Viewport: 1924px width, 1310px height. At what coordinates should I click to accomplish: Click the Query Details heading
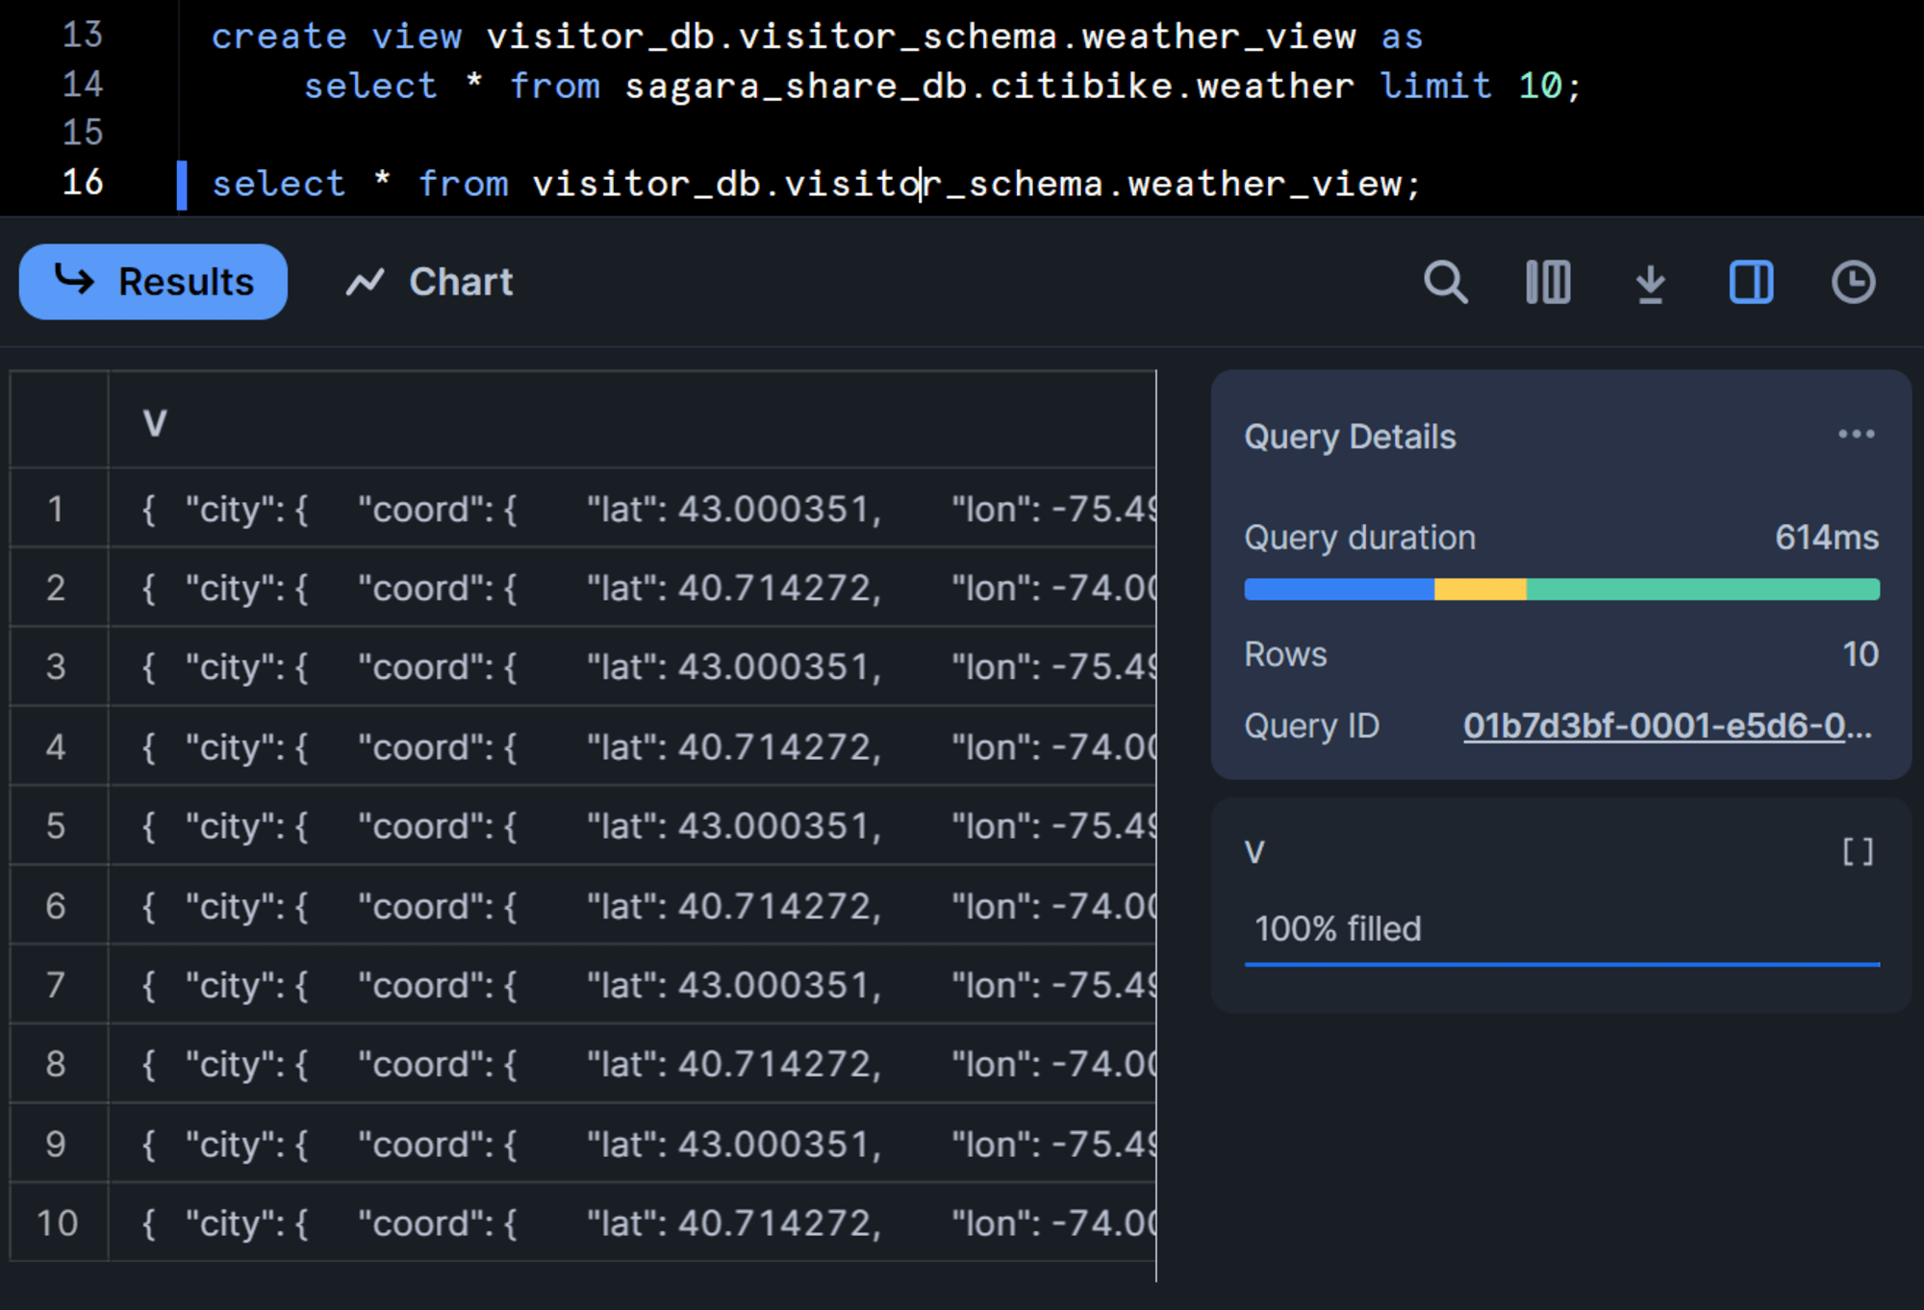1350,437
